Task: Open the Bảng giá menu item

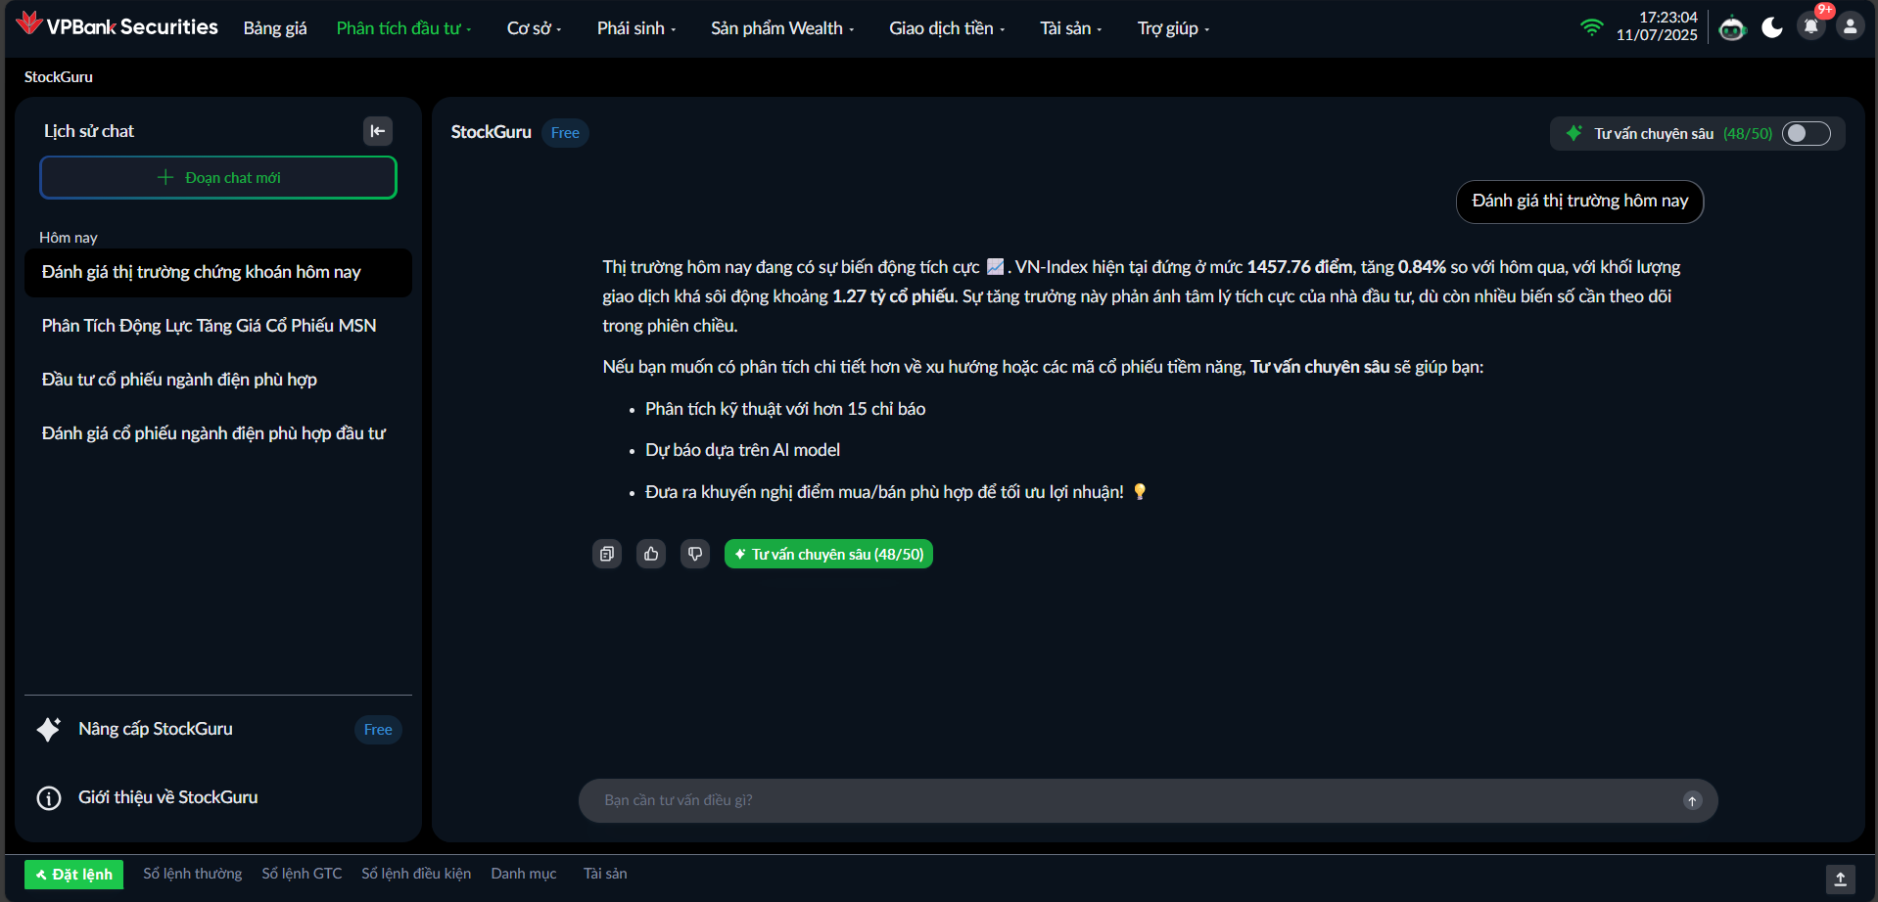Action: click(x=275, y=28)
